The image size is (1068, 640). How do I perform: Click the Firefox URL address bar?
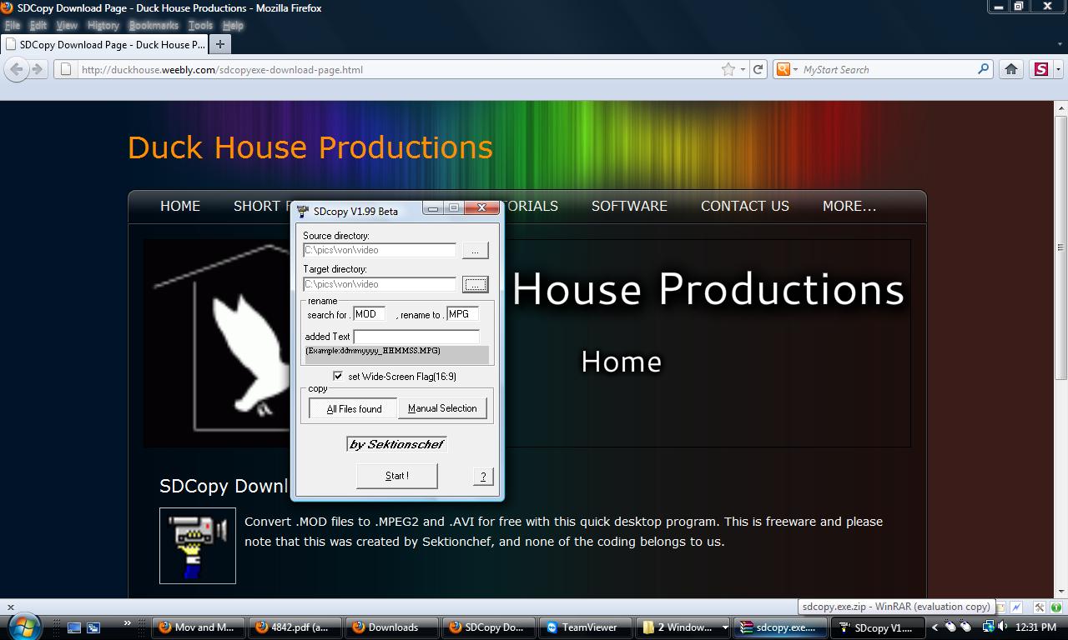[399, 69]
